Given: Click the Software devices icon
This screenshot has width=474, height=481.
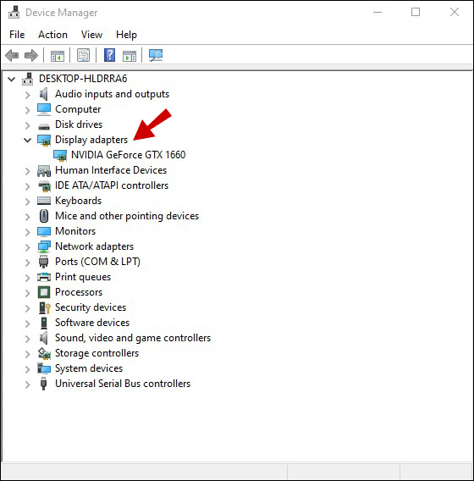Looking at the screenshot, I should coord(44,323).
